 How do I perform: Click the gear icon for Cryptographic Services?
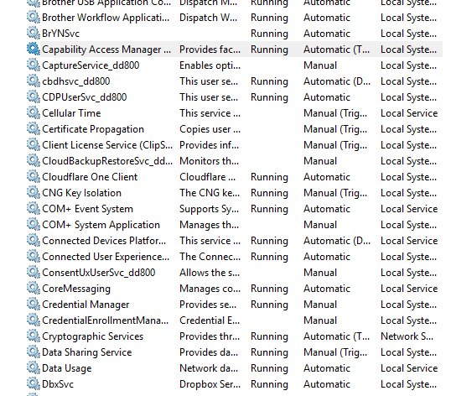coord(34,336)
